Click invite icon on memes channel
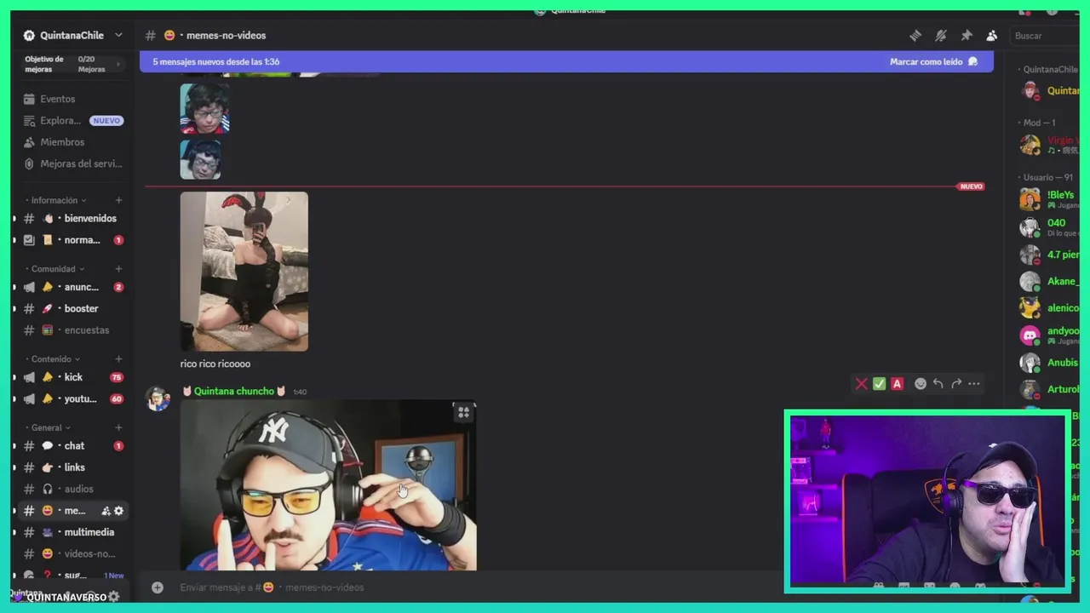This screenshot has width=1090, height=613. pyautogui.click(x=106, y=511)
